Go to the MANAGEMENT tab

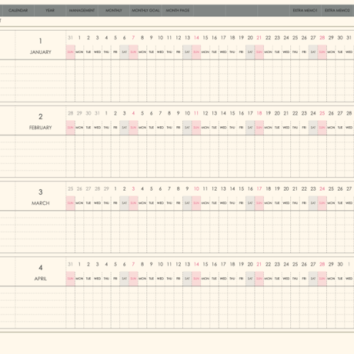(82, 11)
